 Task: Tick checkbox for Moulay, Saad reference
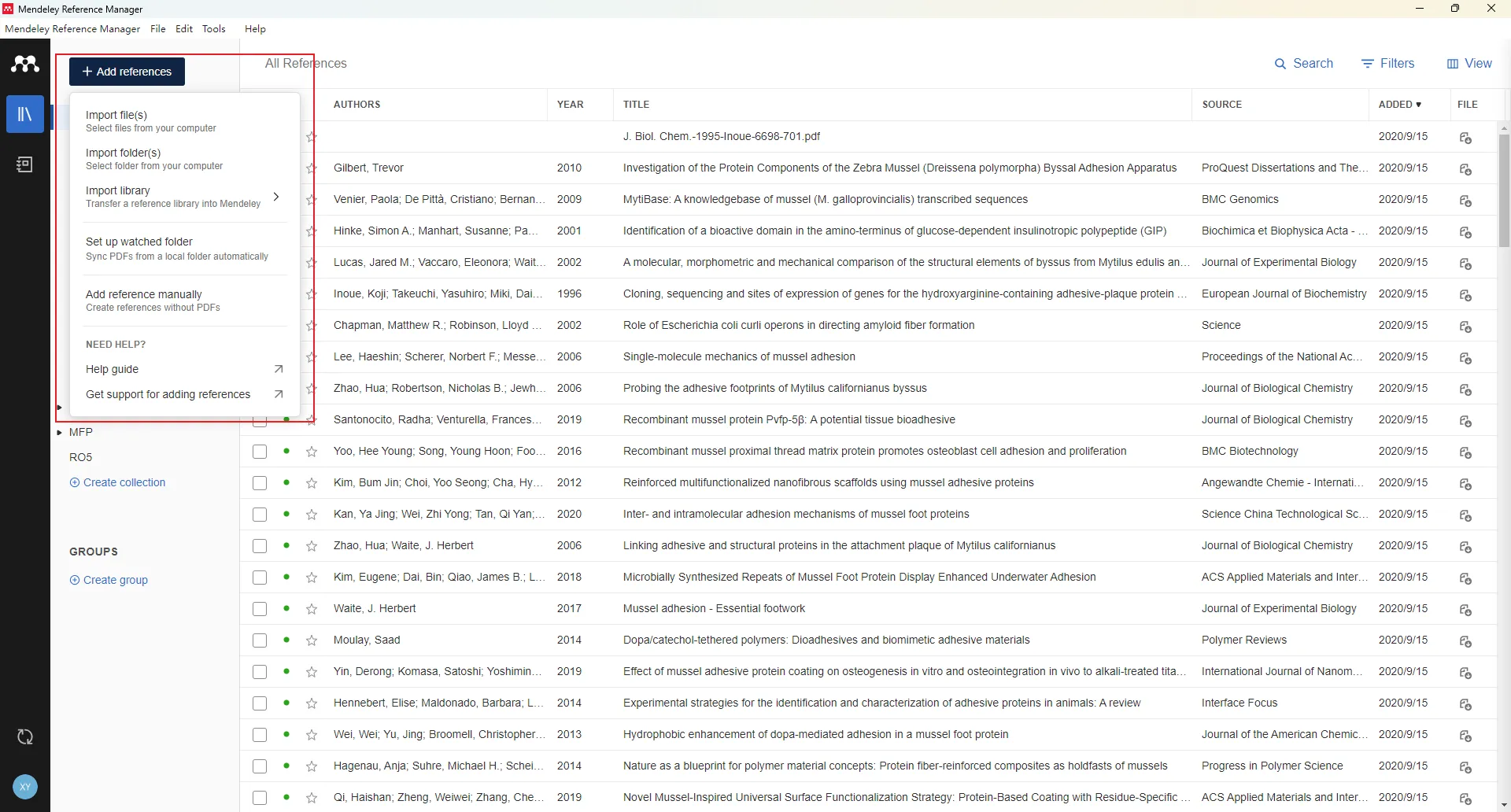click(x=260, y=640)
